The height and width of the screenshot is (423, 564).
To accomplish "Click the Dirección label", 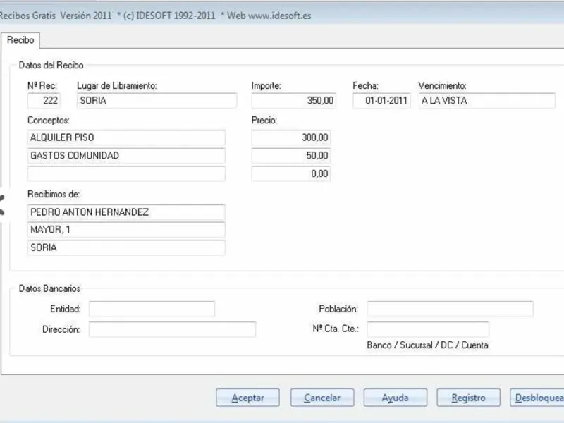I will 61,329.
